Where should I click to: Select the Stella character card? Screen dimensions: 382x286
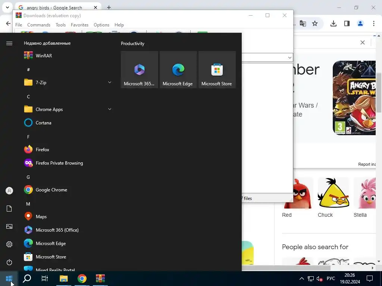pos(365,197)
